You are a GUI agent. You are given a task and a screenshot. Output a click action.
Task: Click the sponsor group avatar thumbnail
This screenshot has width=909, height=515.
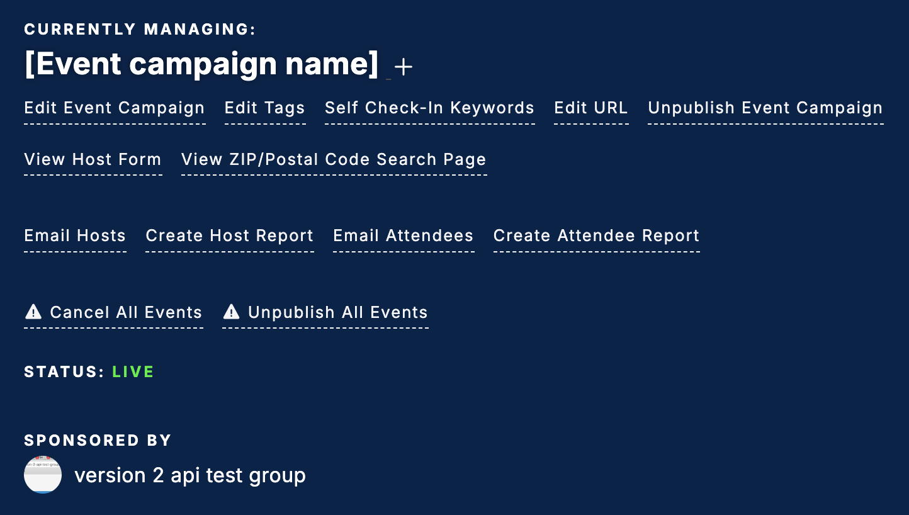pos(43,475)
